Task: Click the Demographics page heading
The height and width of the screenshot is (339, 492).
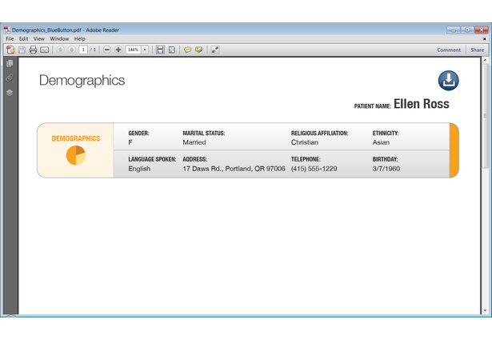Action: [x=82, y=81]
